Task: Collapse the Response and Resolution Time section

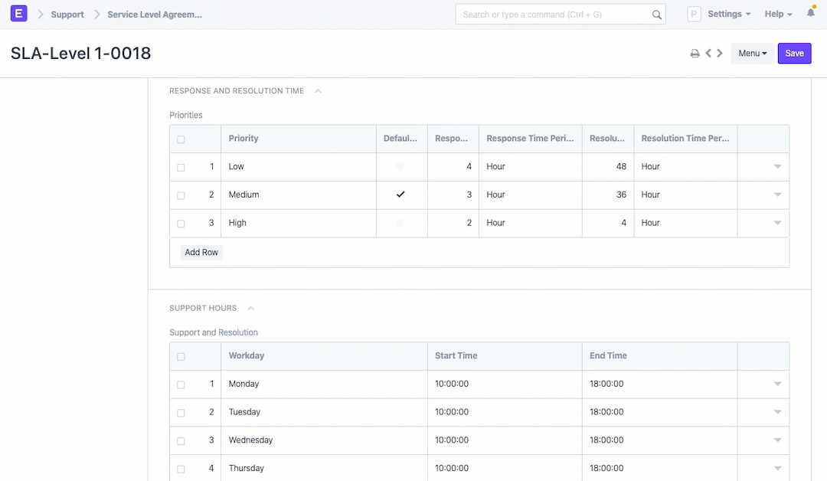Action: (319, 91)
